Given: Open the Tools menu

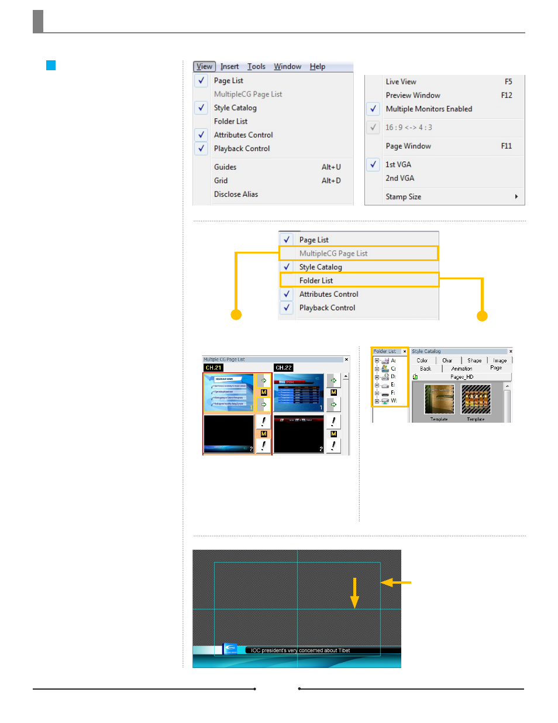Looking at the screenshot, I should pyautogui.click(x=256, y=67).
